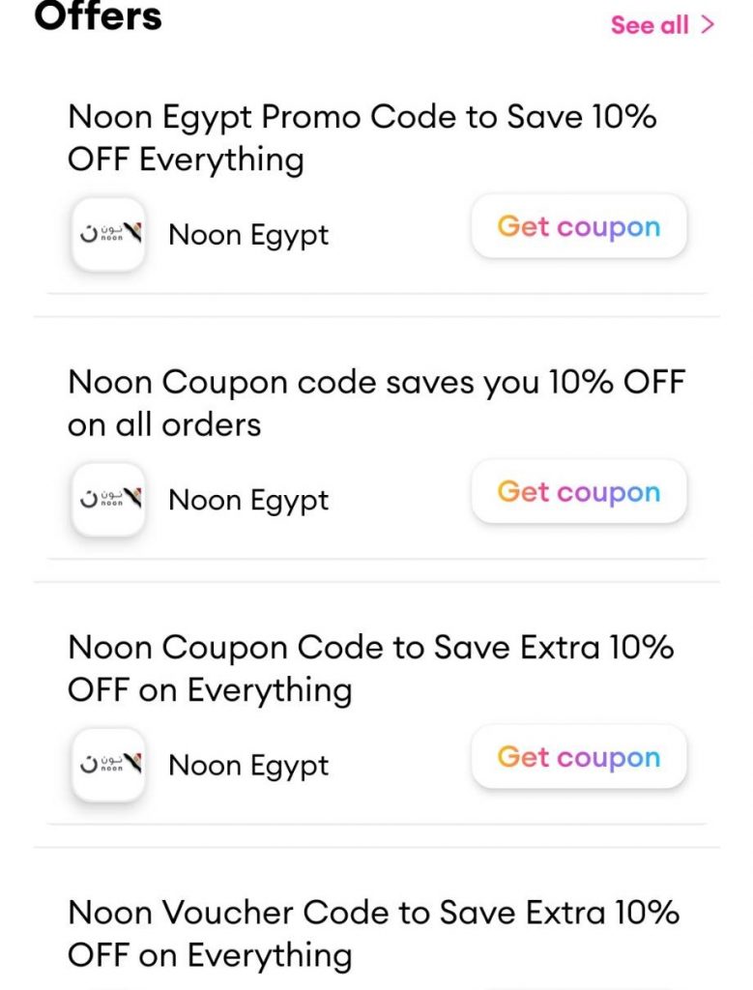Click Noon logo icon under all orders offer
The width and height of the screenshot is (753, 990).
(108, 500)
